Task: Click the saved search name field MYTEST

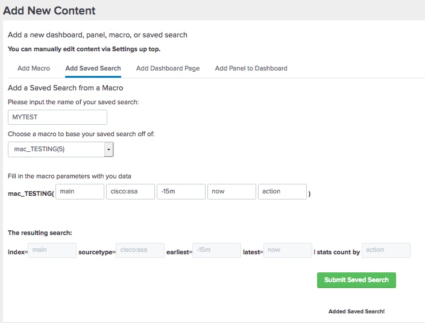Action: pos(57,117)
